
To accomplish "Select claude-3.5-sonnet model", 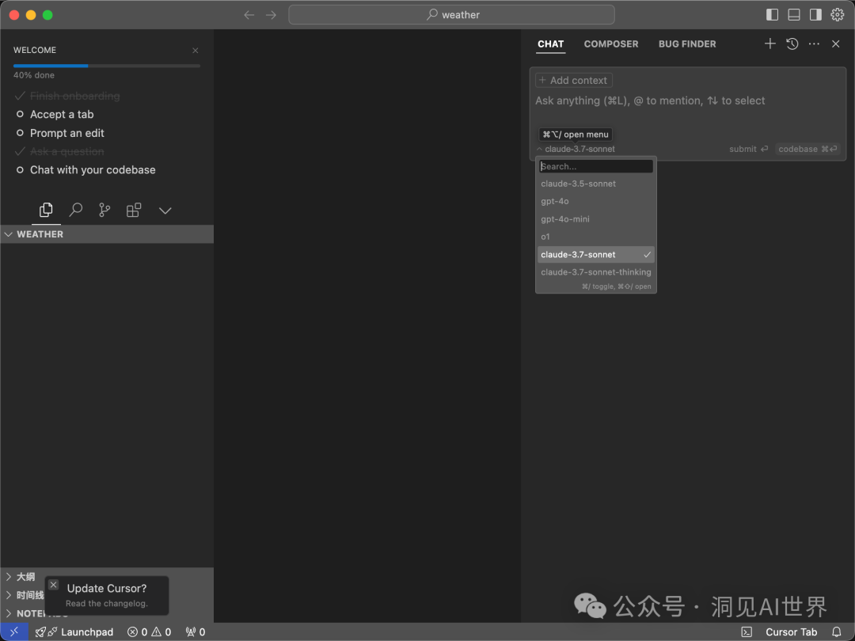I will click(596, 184).
